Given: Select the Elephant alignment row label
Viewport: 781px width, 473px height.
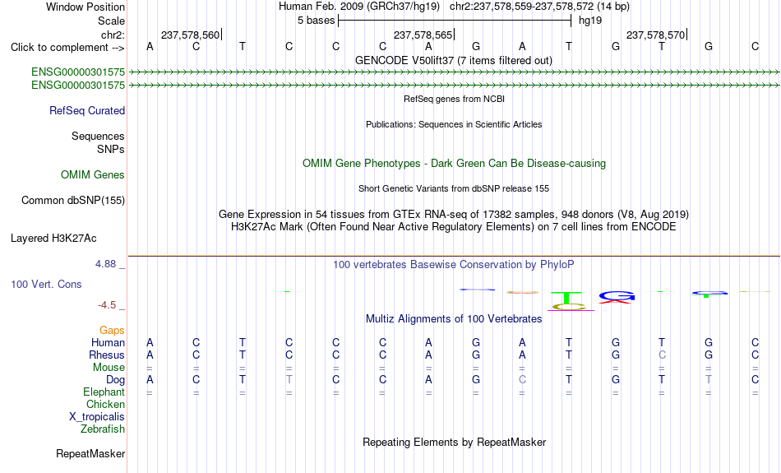Looking at the screenshot, I should tap(104, 392).
